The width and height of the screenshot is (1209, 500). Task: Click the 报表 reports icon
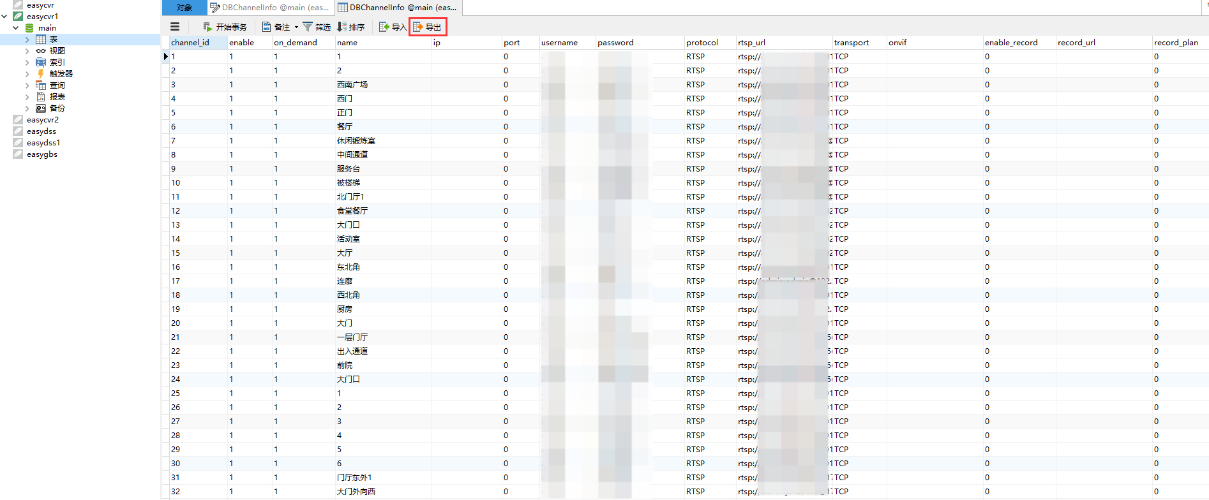pyautogui.click(x=41, y=97)
